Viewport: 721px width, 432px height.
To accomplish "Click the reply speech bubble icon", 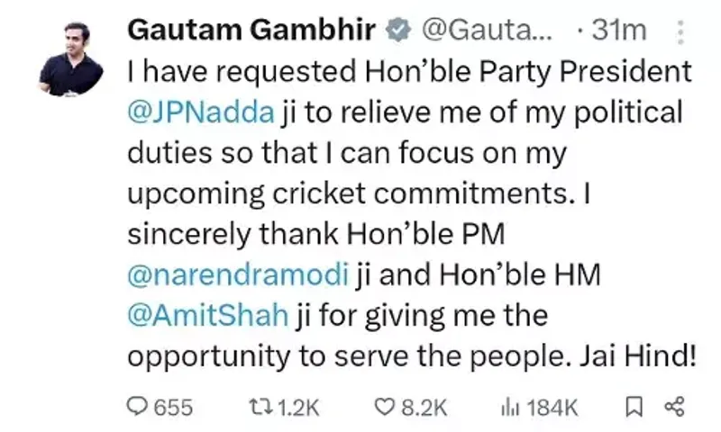I will [137, 408].
